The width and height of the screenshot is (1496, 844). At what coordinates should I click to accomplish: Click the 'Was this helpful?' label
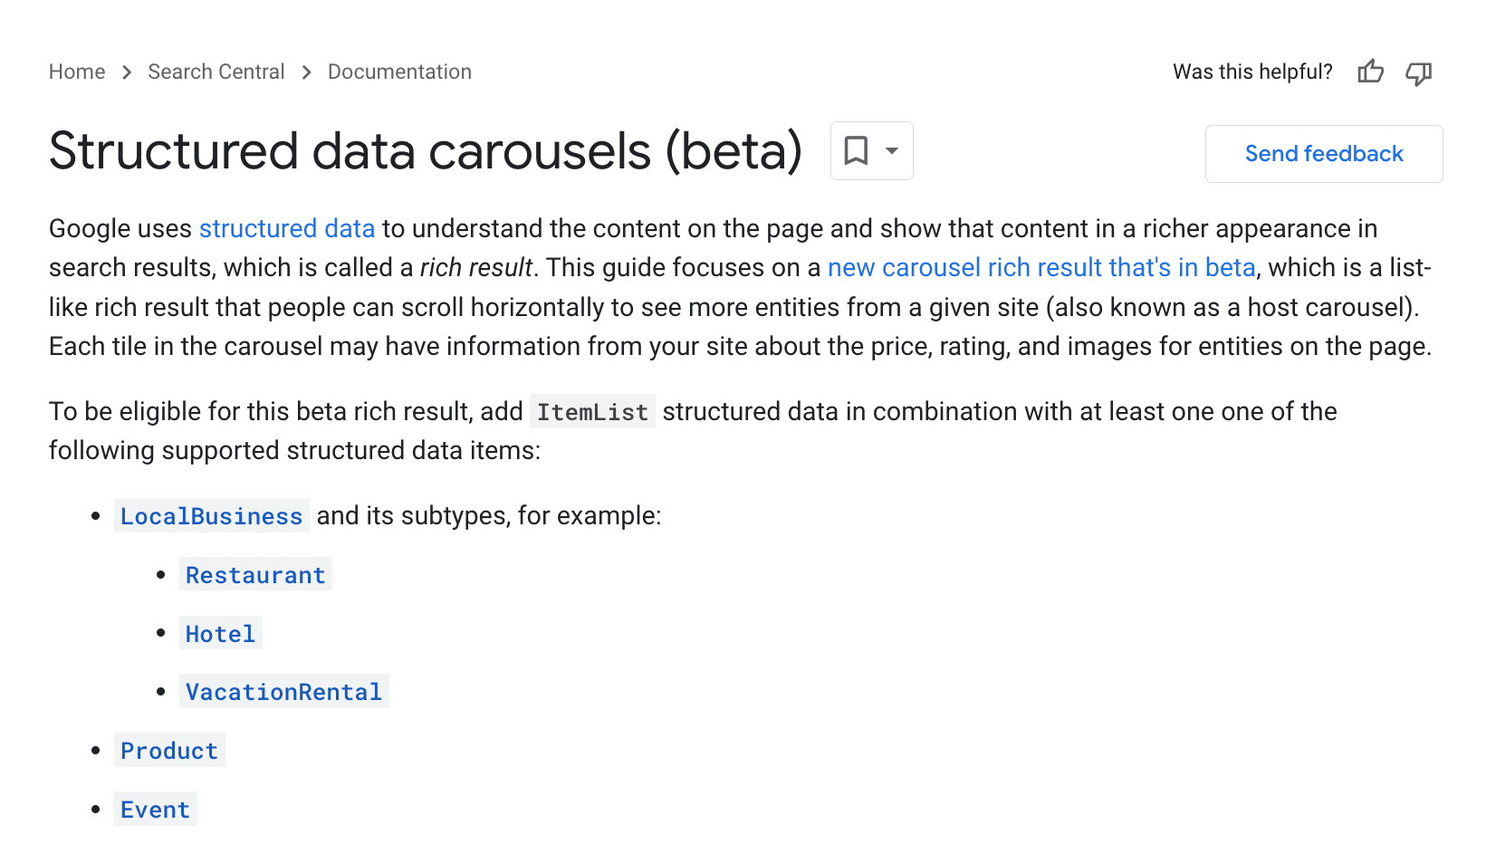coord(1252,72)
